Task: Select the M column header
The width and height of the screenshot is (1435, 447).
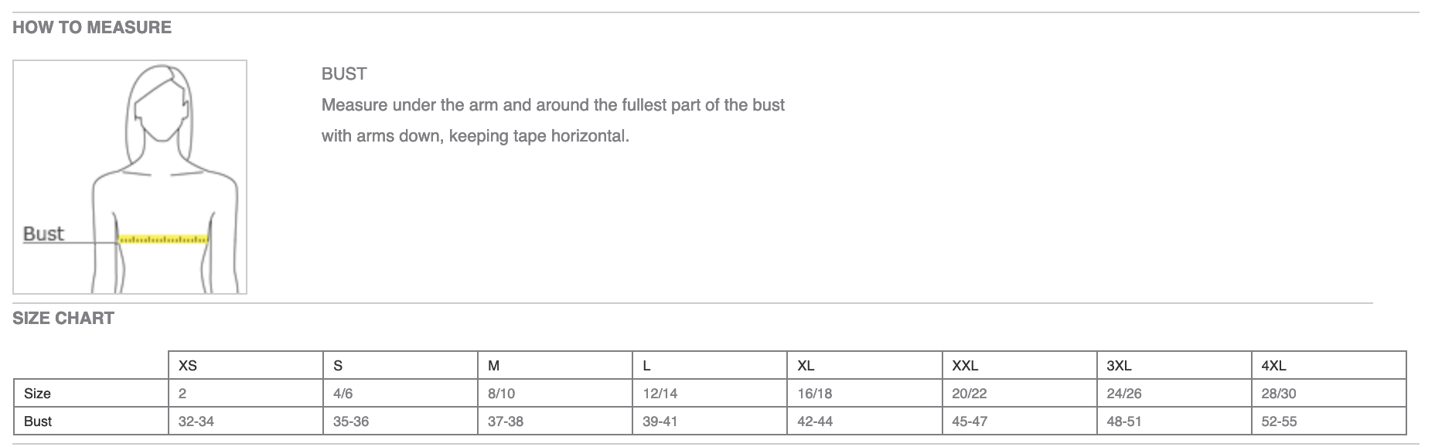Action: [555, 365]
